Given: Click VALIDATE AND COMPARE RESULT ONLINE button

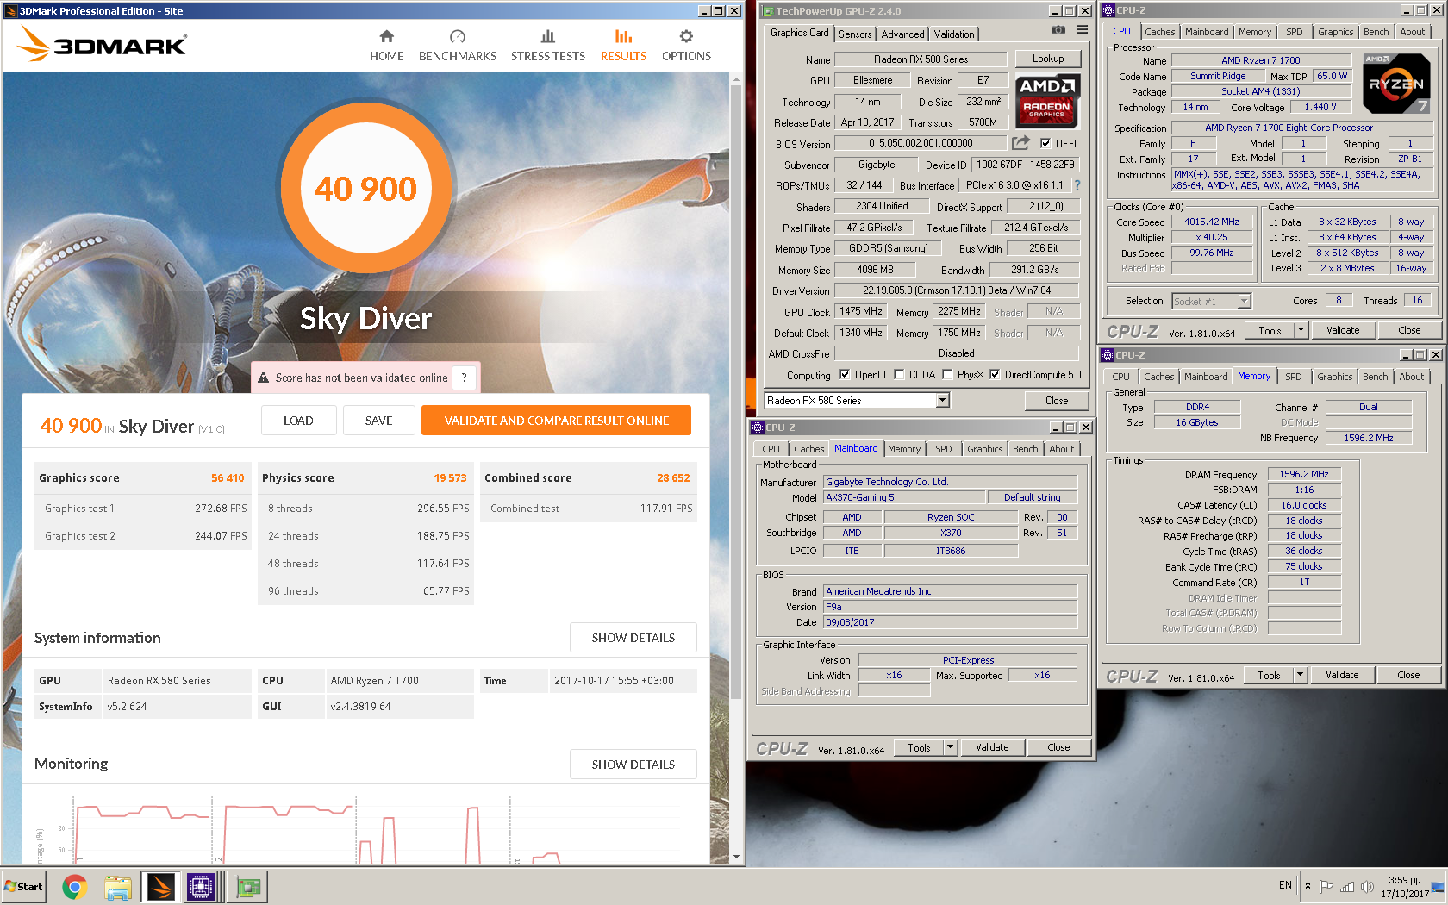Looking at the screenshot, I should click(556, 421).
